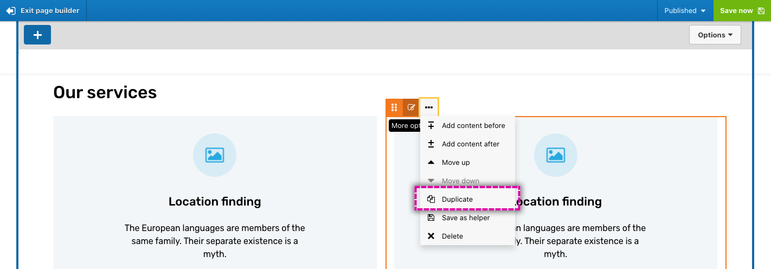
Task: Click the Our services heading
Action: [x=105, y=93]
